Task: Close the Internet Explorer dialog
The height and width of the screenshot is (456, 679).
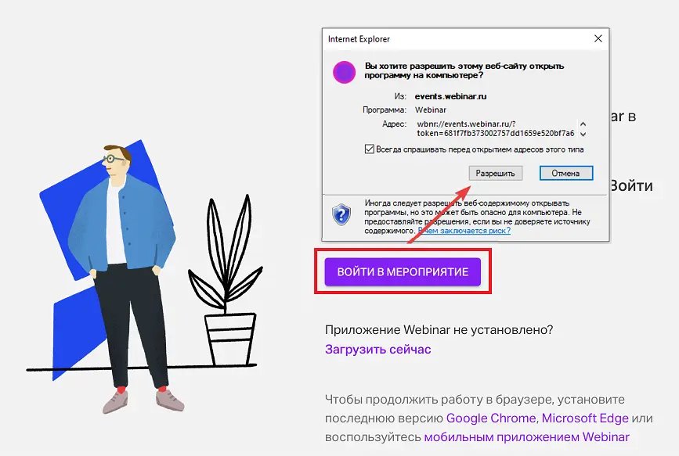Action: (x=598, y=38)
